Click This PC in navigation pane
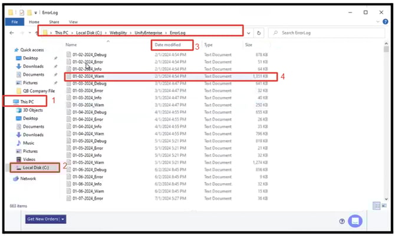 [x=27, y=102]
